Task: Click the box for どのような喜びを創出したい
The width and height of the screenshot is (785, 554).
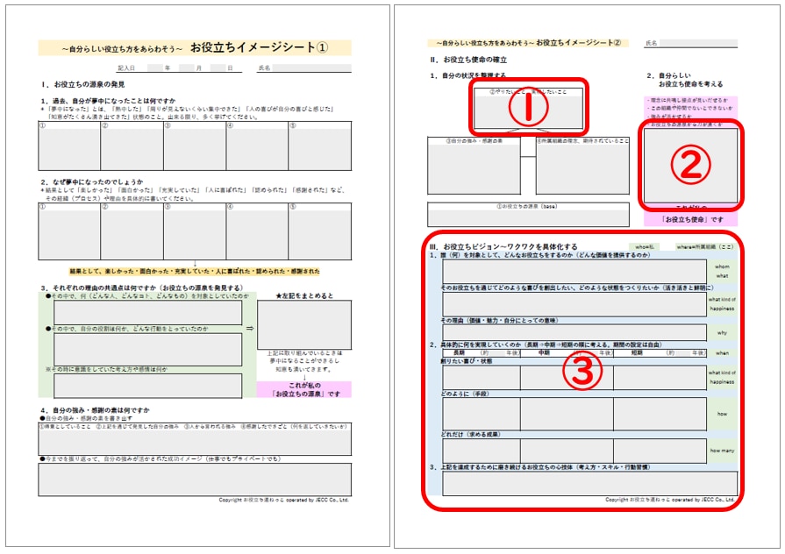Action: pos(574,304)
